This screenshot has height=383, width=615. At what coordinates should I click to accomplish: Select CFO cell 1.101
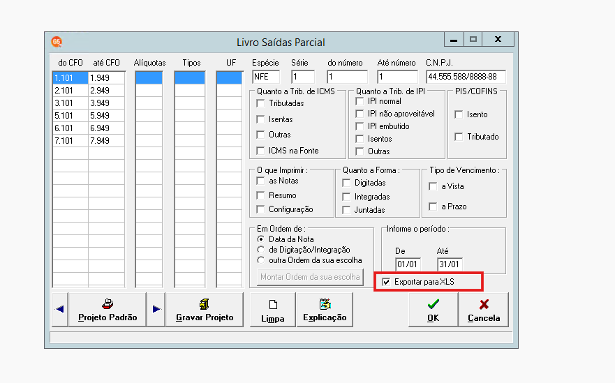click(71, 77)
